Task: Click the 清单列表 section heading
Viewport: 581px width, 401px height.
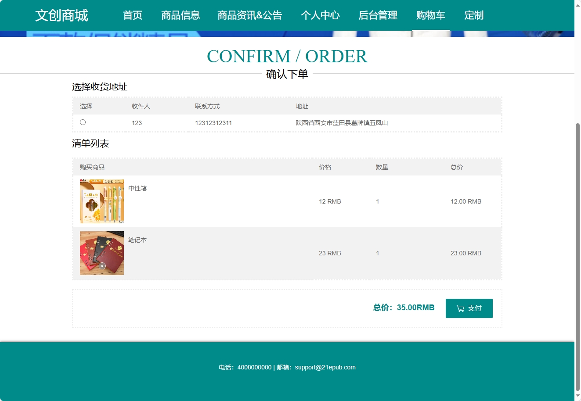Action: click(90, 143)
